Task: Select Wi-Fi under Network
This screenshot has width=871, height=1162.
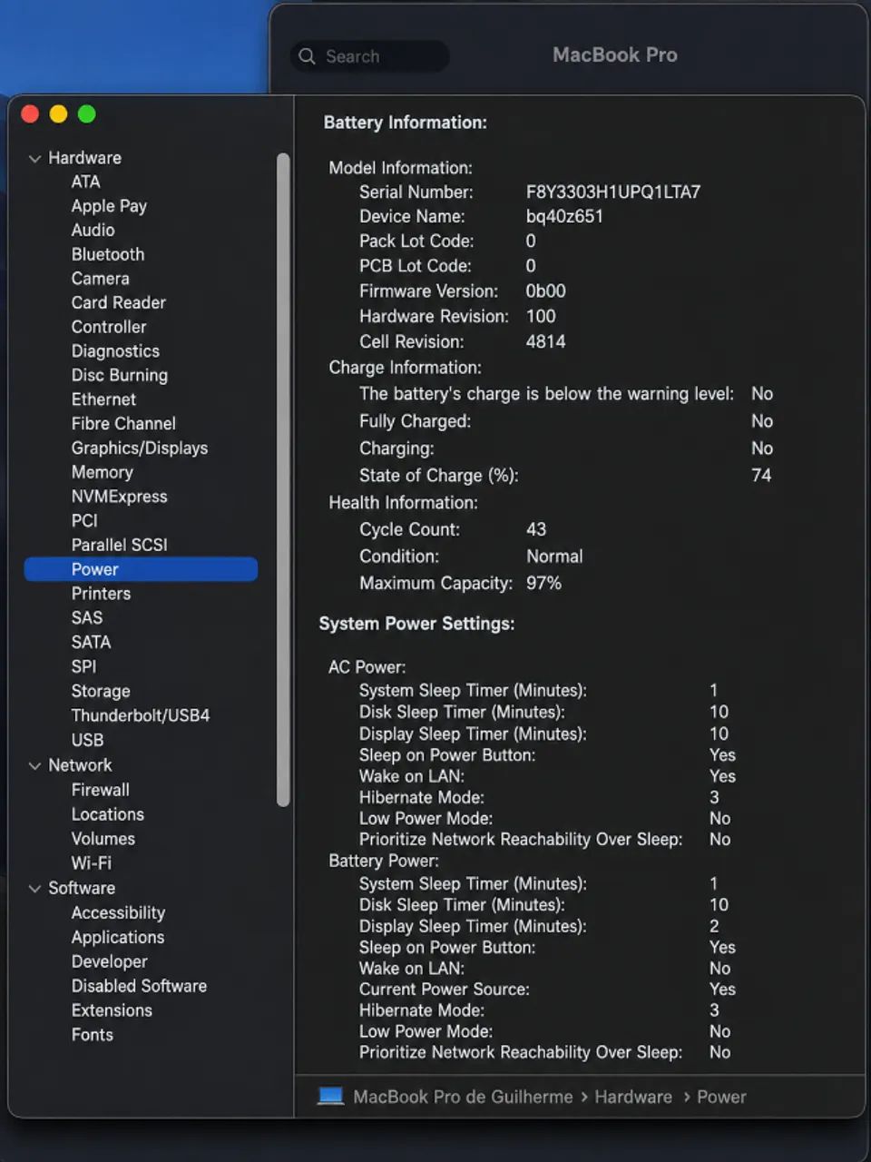Action: [x=91, y=863]
